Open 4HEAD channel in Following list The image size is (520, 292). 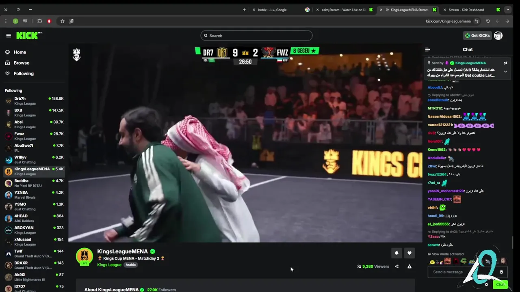[34, 219]
